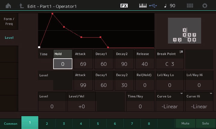Viewport: 216px width, 129px height.
Task: Open the FX overview icon
Action: (x=124, y=6)
